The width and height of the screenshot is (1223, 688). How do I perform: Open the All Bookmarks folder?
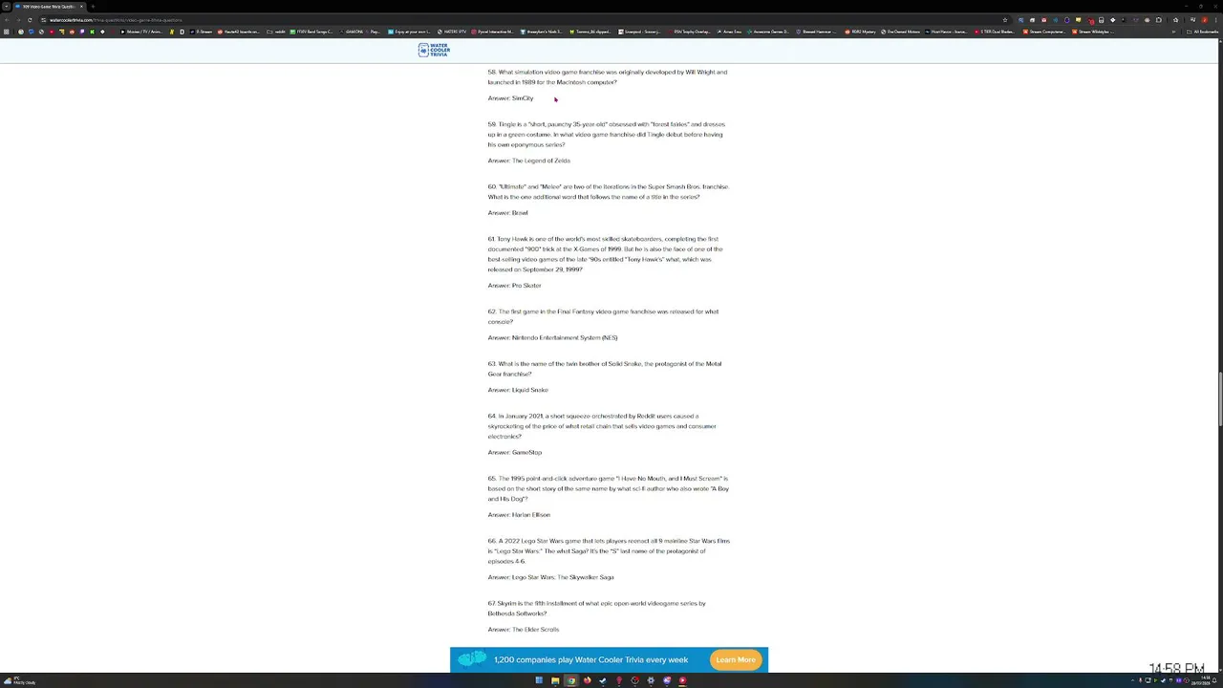pyautogui.click(x=1203, y=32)
